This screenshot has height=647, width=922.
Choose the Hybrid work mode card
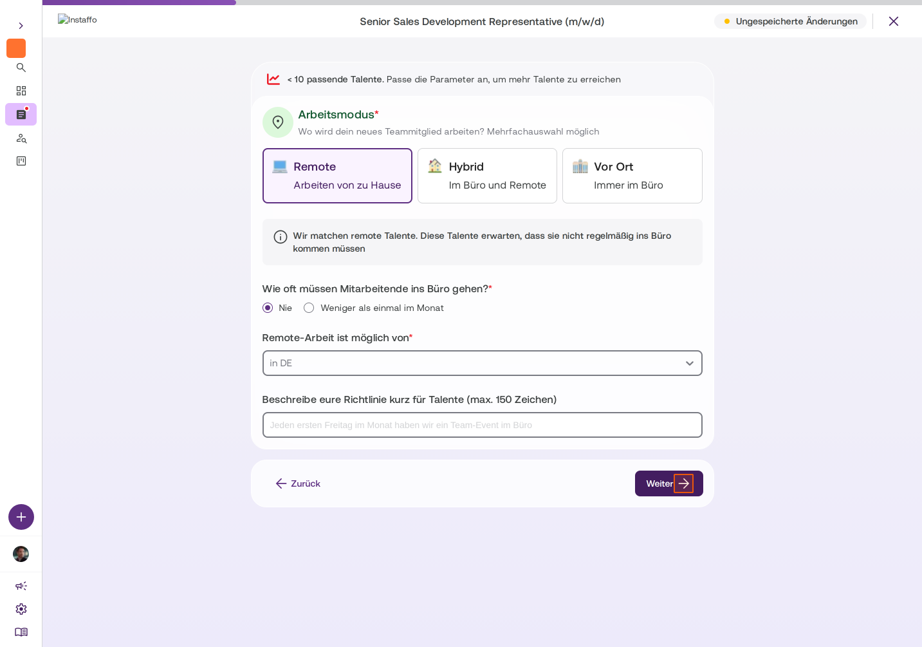pyautogui.click(x=487, y=176)
